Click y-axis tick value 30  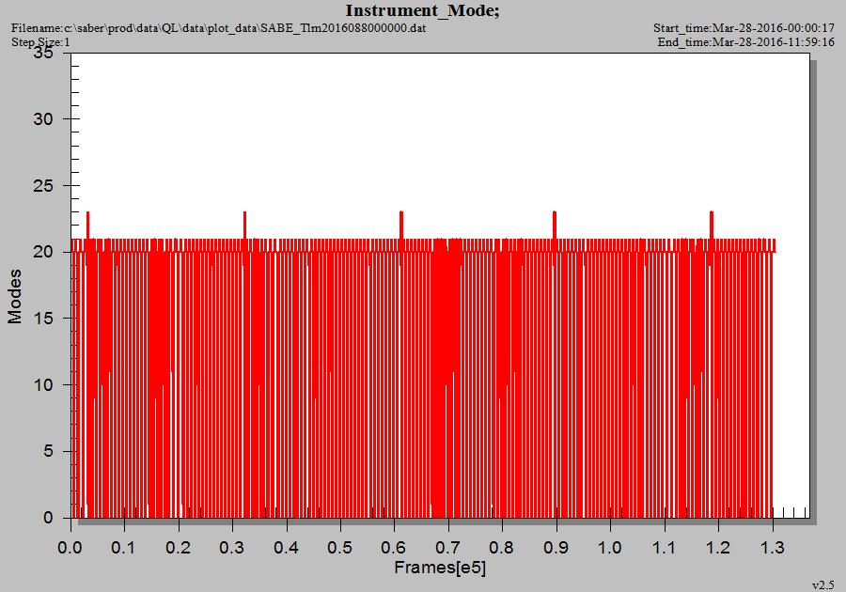pos(43,118)
